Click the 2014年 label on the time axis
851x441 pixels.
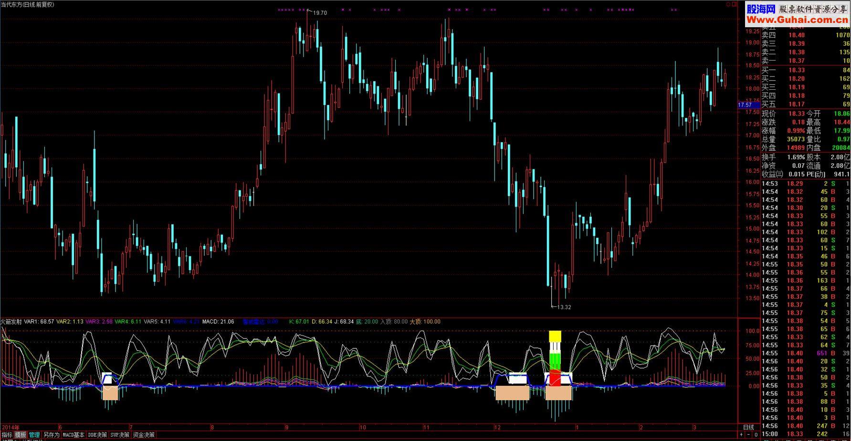click(x=11, y=427)
